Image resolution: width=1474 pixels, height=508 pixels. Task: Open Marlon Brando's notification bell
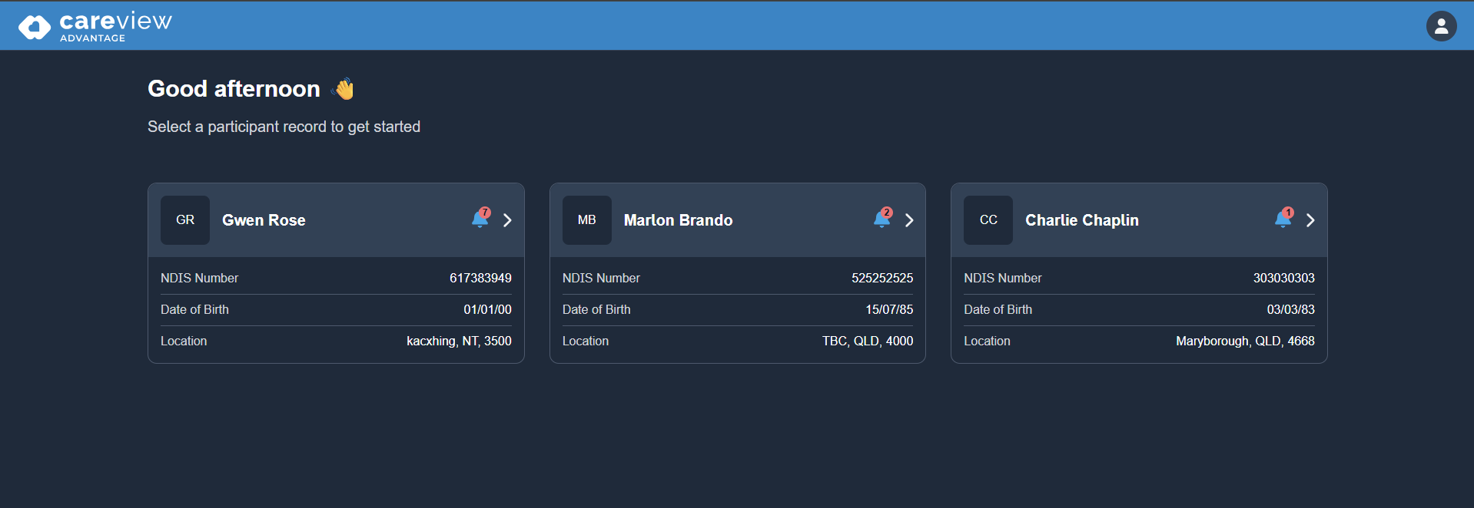pos(882,219)
